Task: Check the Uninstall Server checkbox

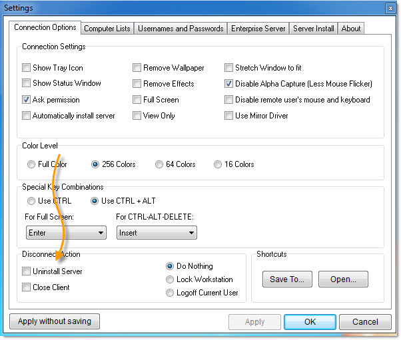Action: (26, 271)
